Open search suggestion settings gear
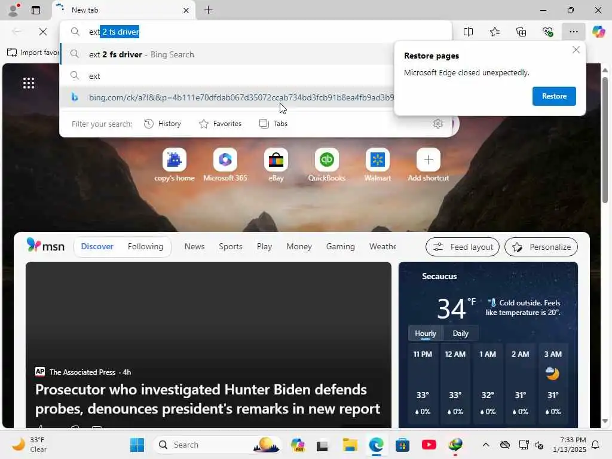The height and width of the screenshot is (459, 612). (437, 124)
